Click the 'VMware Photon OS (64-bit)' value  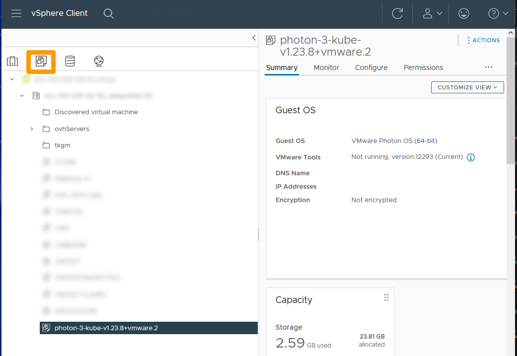(394, 141)
